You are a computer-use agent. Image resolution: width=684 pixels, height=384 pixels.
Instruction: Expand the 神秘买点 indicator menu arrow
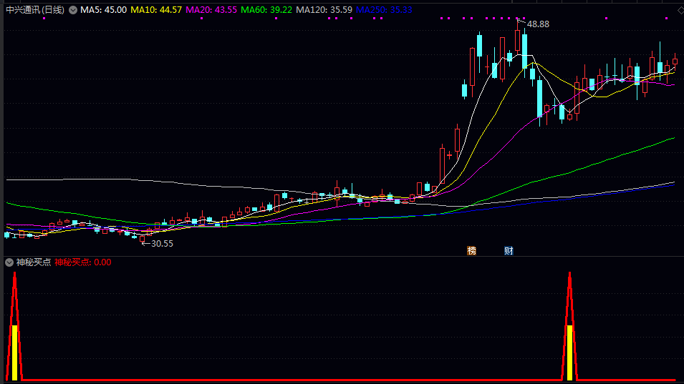(x=9, y=262)
